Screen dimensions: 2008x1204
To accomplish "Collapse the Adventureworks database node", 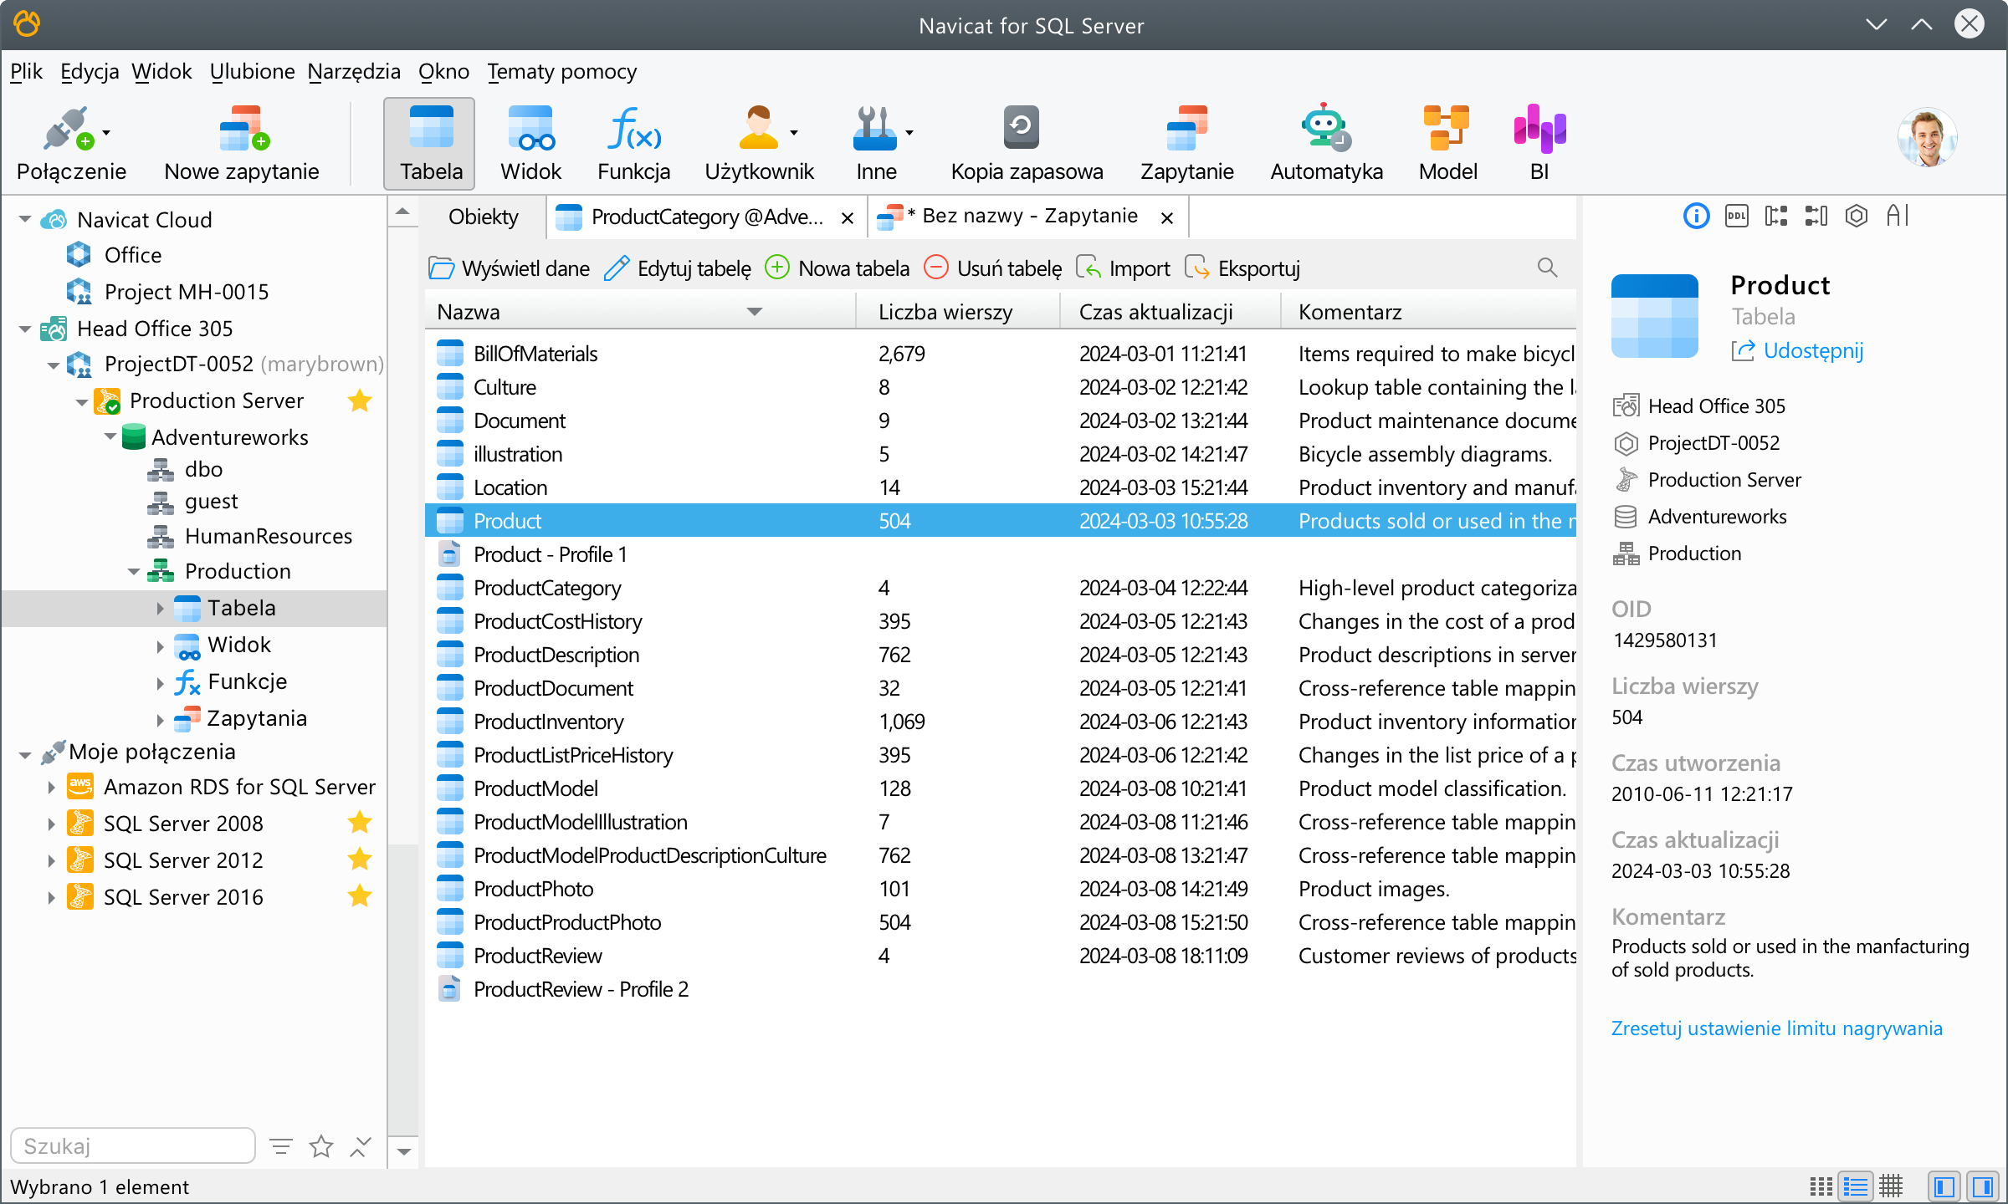I will coord(110,436).
